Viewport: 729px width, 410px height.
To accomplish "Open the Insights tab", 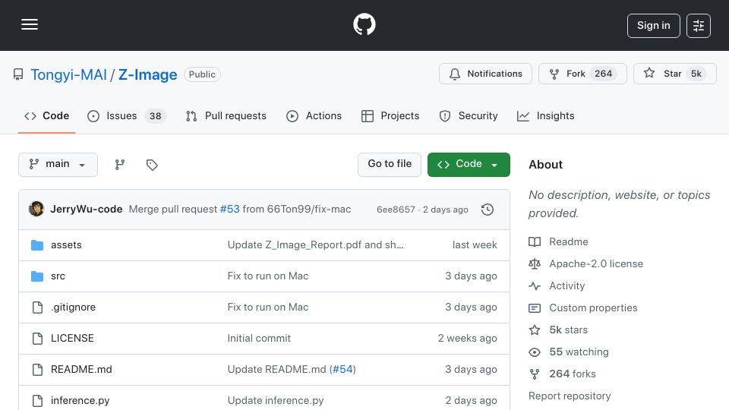I will (x=546, y=115).
